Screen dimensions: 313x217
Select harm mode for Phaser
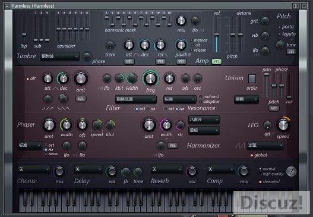click(46, 154)
